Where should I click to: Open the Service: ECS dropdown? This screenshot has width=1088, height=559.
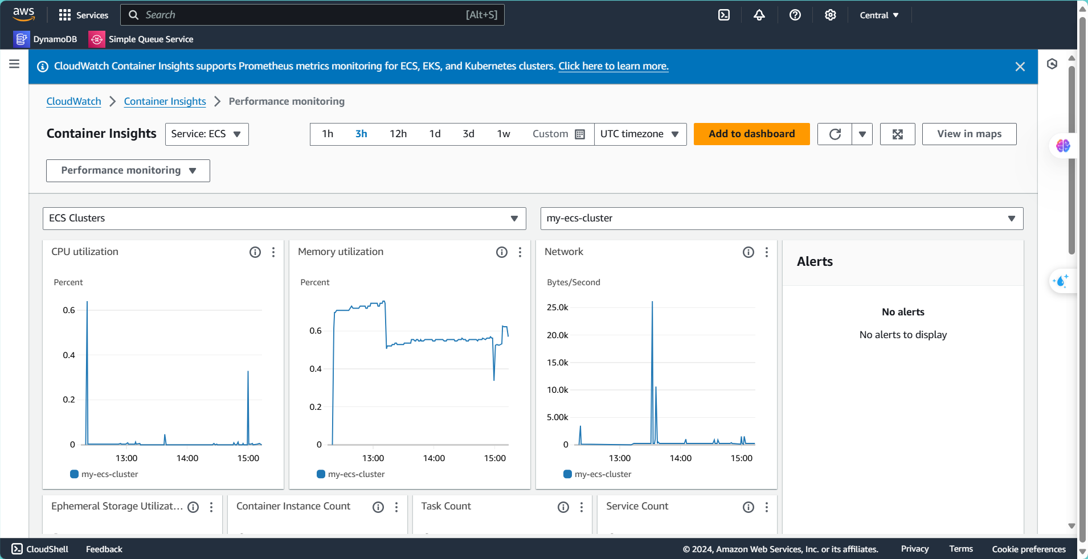pos(207,134)
